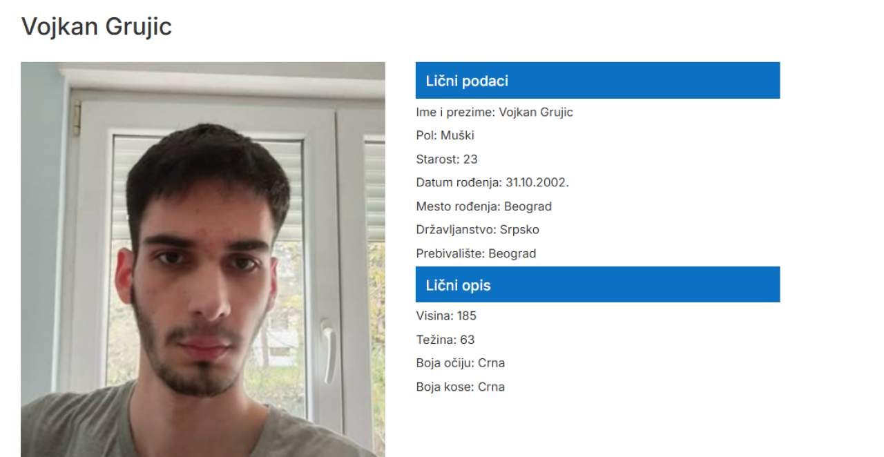Select the date value 31.10.2002.
The height and width of the screenshot is (457, 884).
coord(537,183)
